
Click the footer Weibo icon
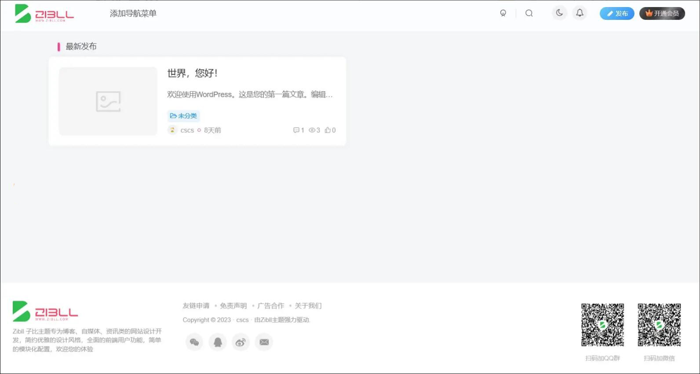(241, 342)
